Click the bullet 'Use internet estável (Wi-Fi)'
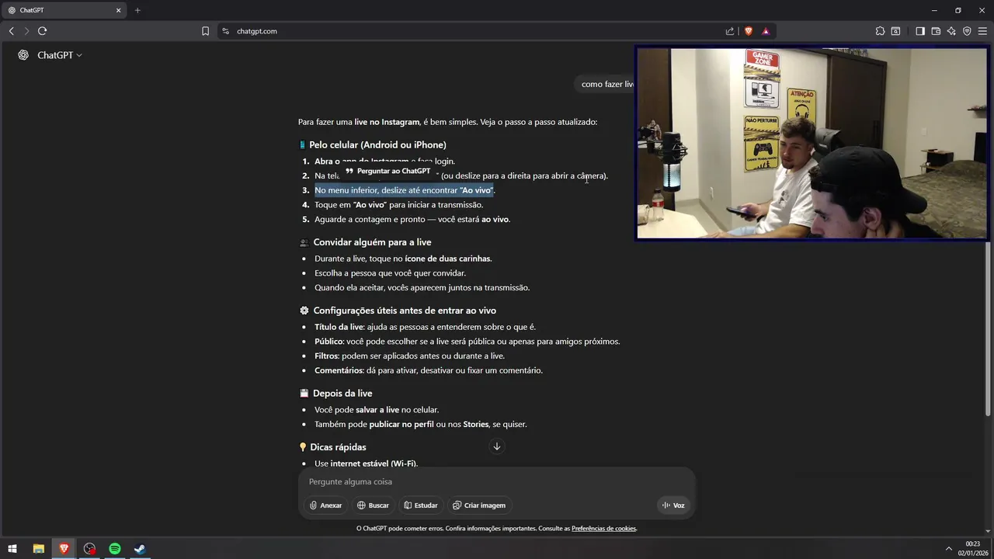Viewport: 994px width, 559px height. [x=366, y=464]
